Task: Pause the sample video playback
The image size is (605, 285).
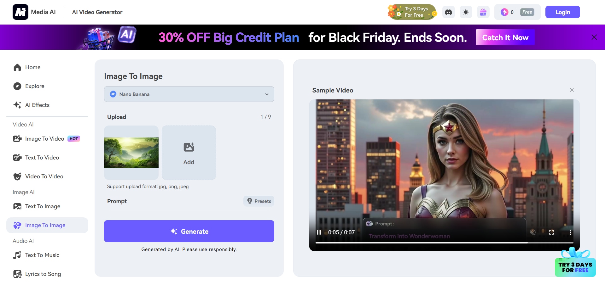Action: (x=319, y=232)
